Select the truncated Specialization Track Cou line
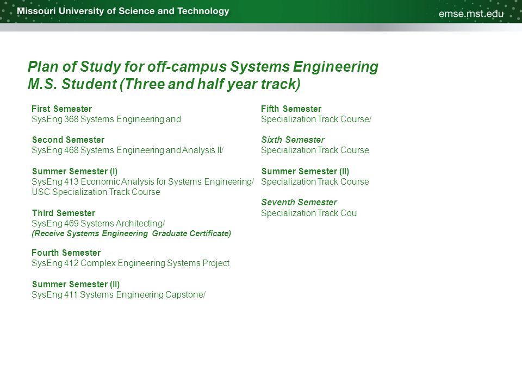 [309, 213]
